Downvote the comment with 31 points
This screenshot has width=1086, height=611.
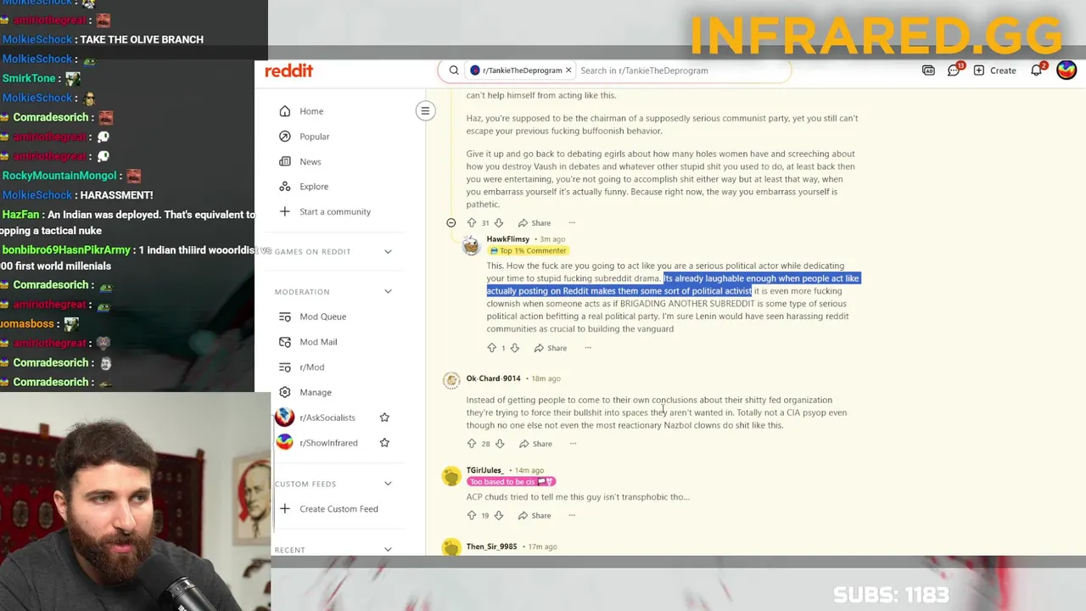coord(499,223)
